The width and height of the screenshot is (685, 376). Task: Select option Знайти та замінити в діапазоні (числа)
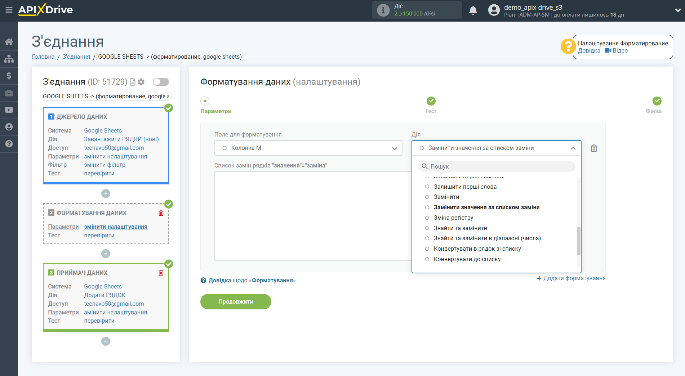click(487, 238)
